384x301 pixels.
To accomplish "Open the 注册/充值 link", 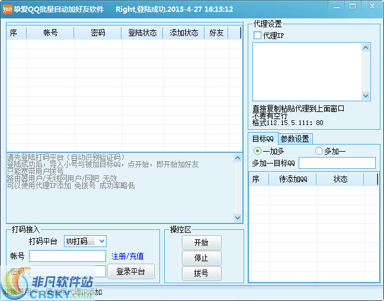I will click(127, 256).
